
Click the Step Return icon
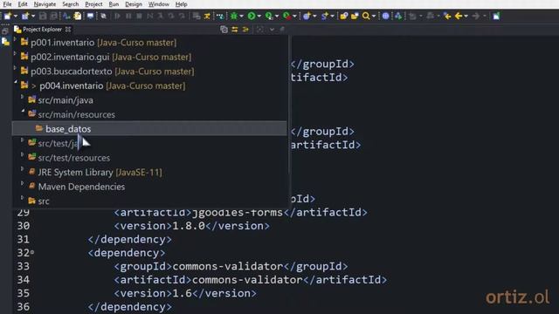[x=182, y=16]
